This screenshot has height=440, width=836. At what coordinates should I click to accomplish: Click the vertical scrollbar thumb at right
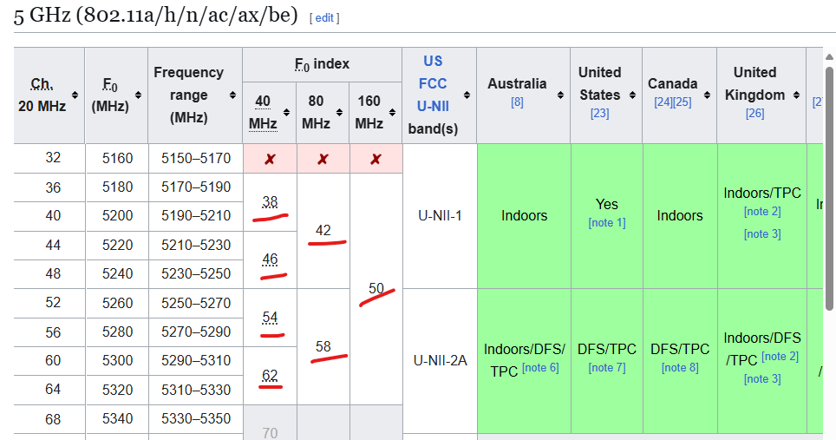[829, 187]
